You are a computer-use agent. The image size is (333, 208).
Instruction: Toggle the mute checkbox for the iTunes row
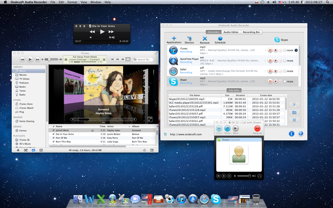pyautogui.click(x=285, y=50)
